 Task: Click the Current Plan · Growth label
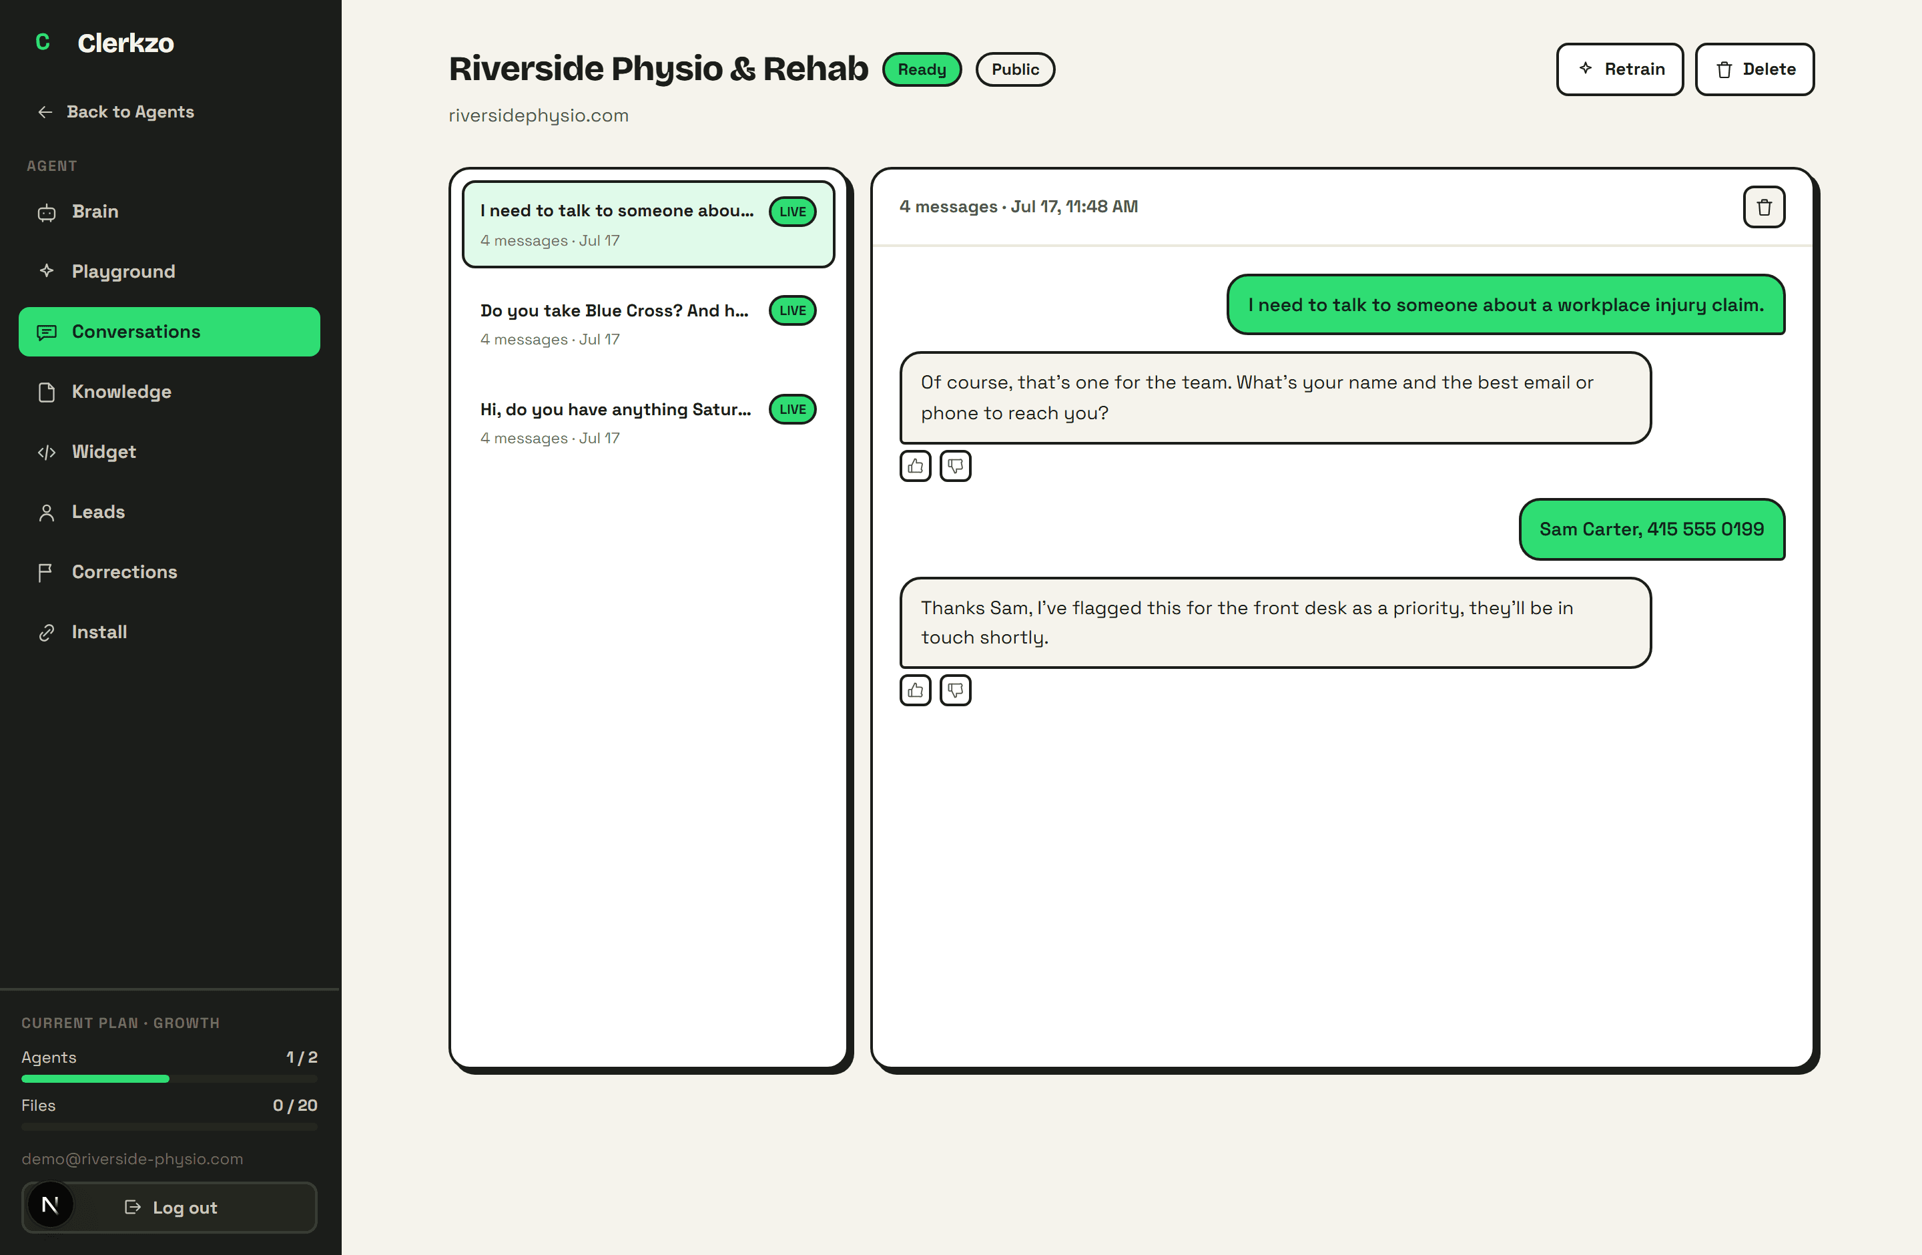pos(120,1023)
